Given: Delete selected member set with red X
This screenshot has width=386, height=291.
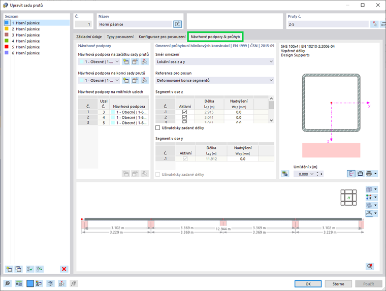Looking at the screenshot, I should pyautogui.click(x=64, y=269).
